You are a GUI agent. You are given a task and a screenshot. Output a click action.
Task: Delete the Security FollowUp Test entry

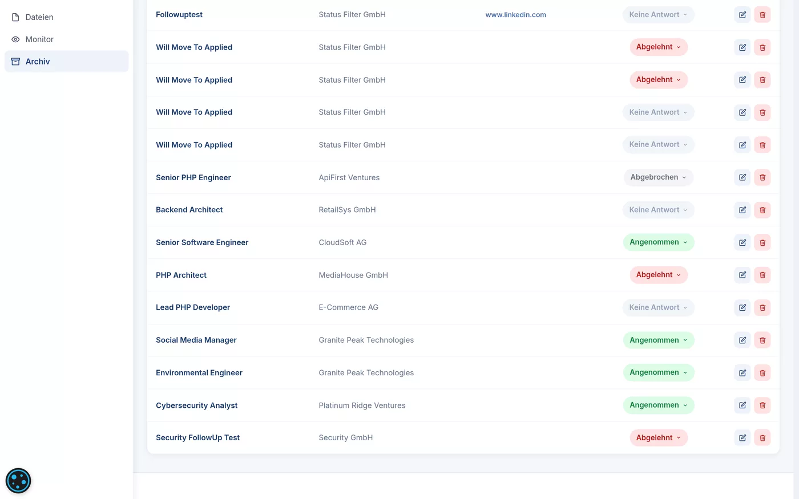(762, 437)
